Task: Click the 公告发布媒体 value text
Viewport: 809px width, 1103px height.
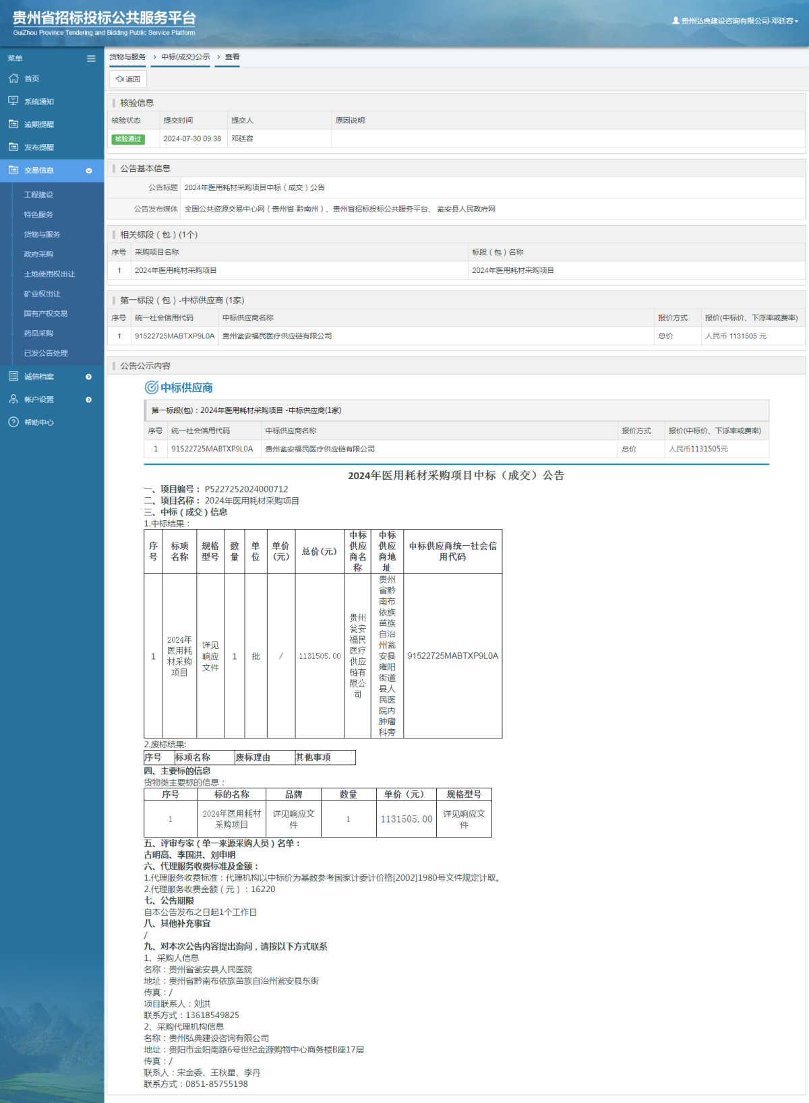Action: coord(340,209)
